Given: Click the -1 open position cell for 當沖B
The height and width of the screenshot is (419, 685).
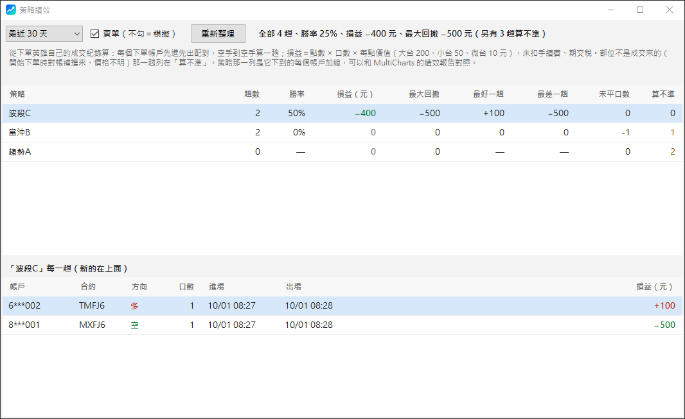Looking at the screenshot, I should [626, 133].
